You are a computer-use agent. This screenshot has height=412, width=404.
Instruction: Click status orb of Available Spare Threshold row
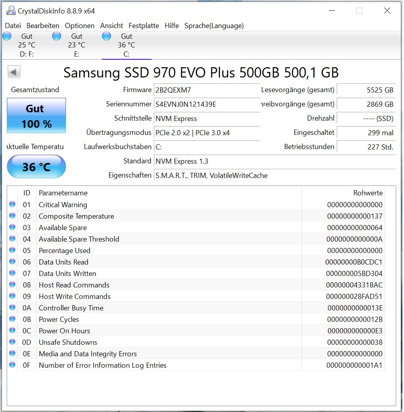tap(12, 238)
